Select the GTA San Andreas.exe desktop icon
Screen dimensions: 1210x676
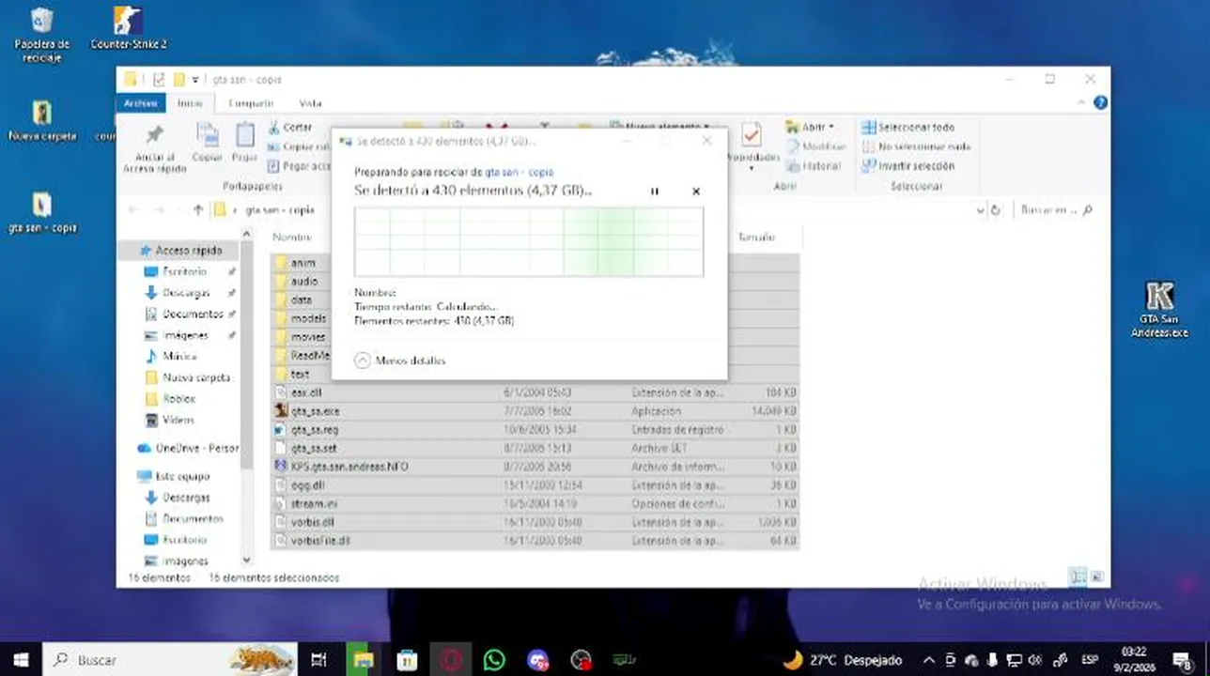[x=1159, y=310]
